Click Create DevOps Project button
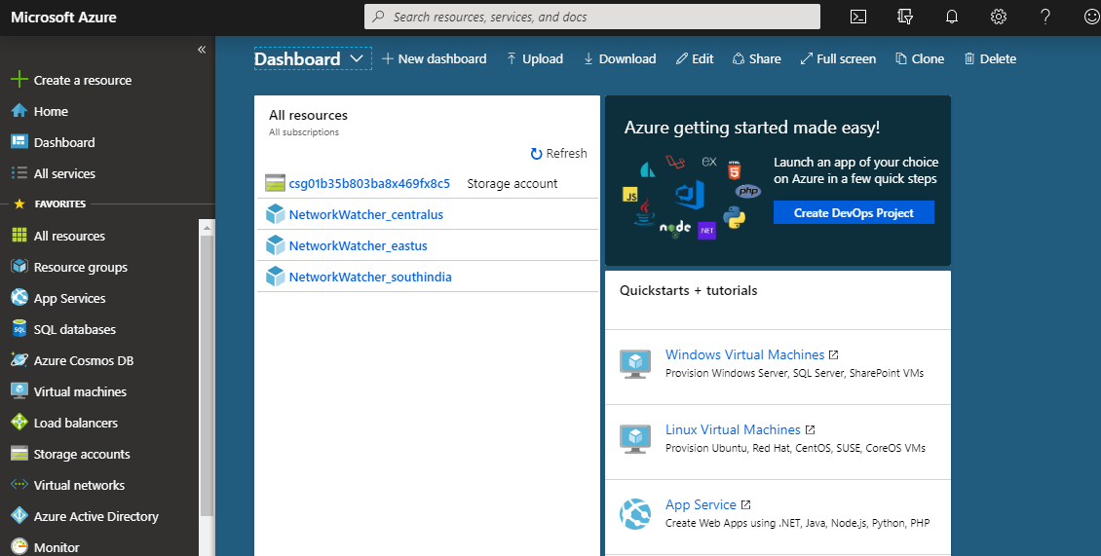The width and height of the screenshot is (1101, 556). (854, 212)
